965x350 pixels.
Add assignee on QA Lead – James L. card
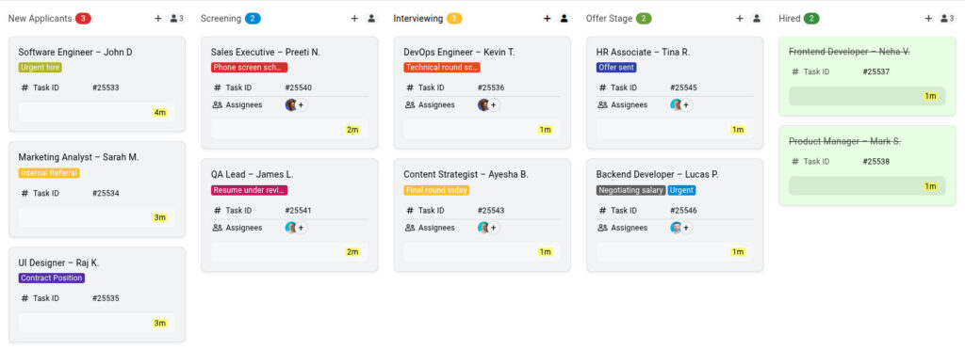click(x=301, y=228)
